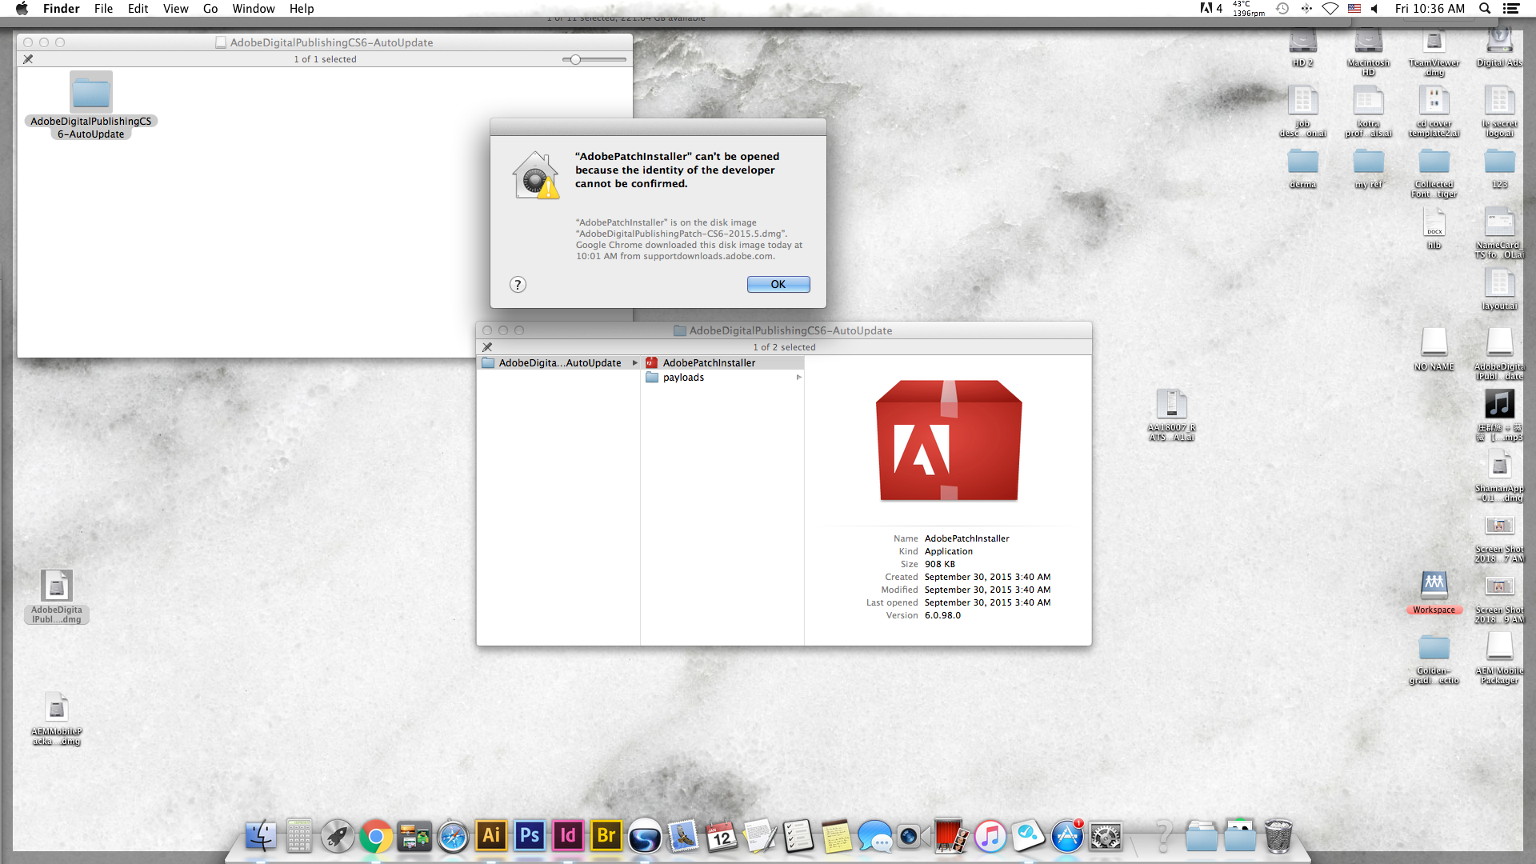1536x864 pixels.
Task: Open the Edit menu
Action: 138,9
